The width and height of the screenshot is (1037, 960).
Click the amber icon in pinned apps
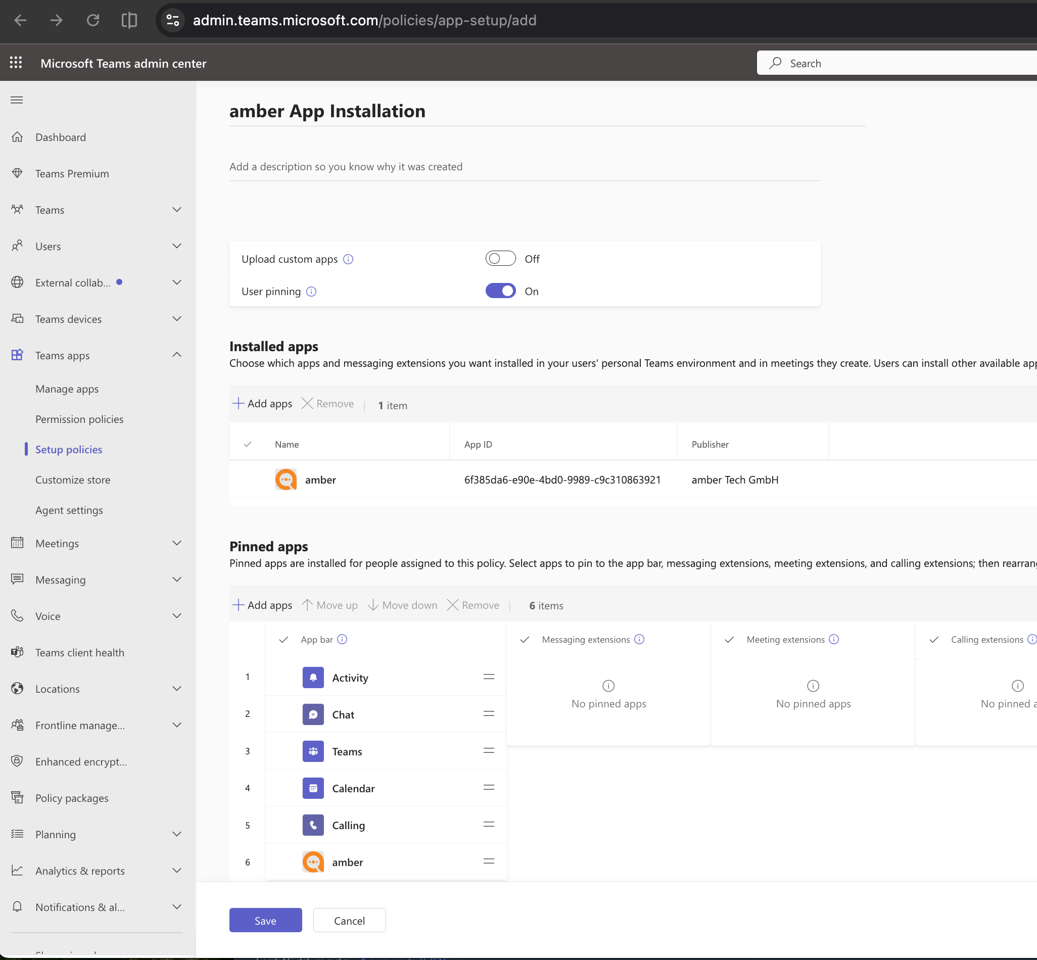coord(313,862)
